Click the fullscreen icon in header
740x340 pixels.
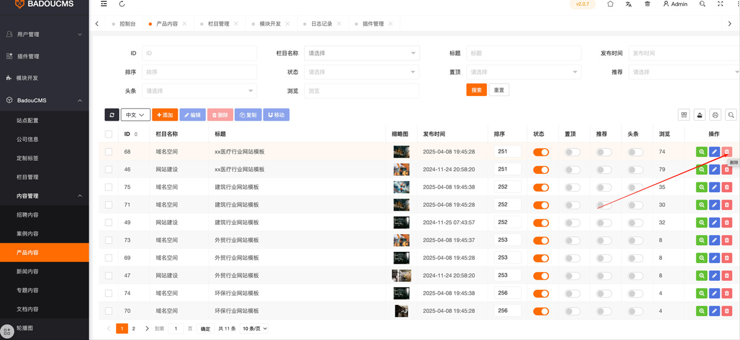(x=720, y=4)
